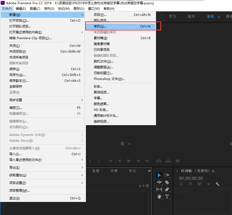Select the Type tool
232x215 pixels.
point(167,196)
